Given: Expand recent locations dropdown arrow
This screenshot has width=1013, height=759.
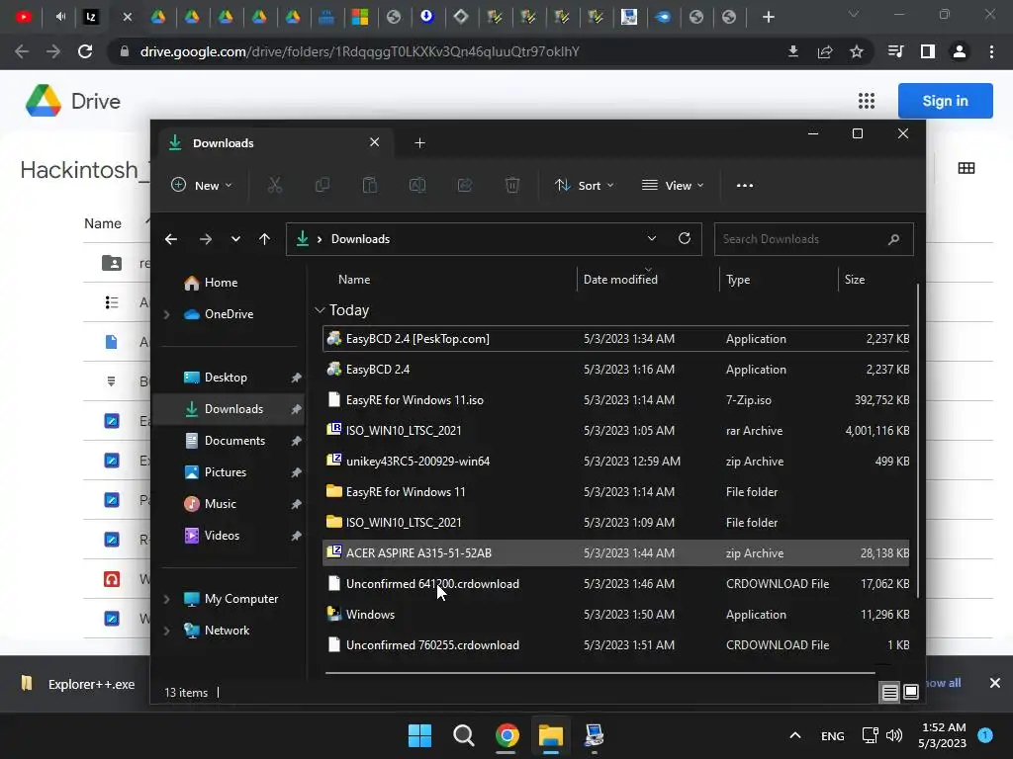Looking at the screenshot, I should tap(235, 239).
